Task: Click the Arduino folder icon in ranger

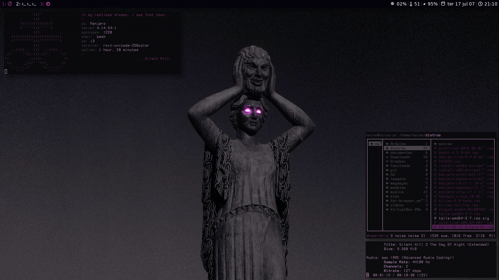Action: coord(387,144)
